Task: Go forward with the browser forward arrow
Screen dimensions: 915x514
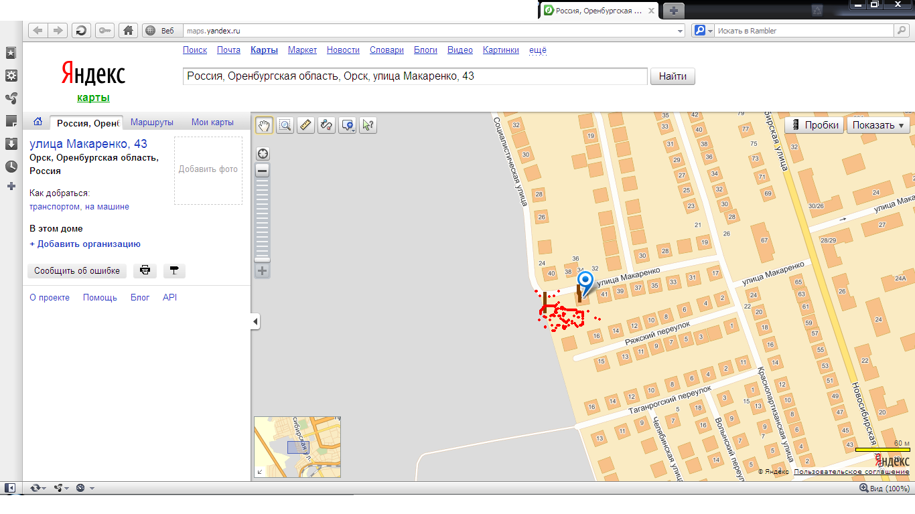Action: [x=58, y=30]
